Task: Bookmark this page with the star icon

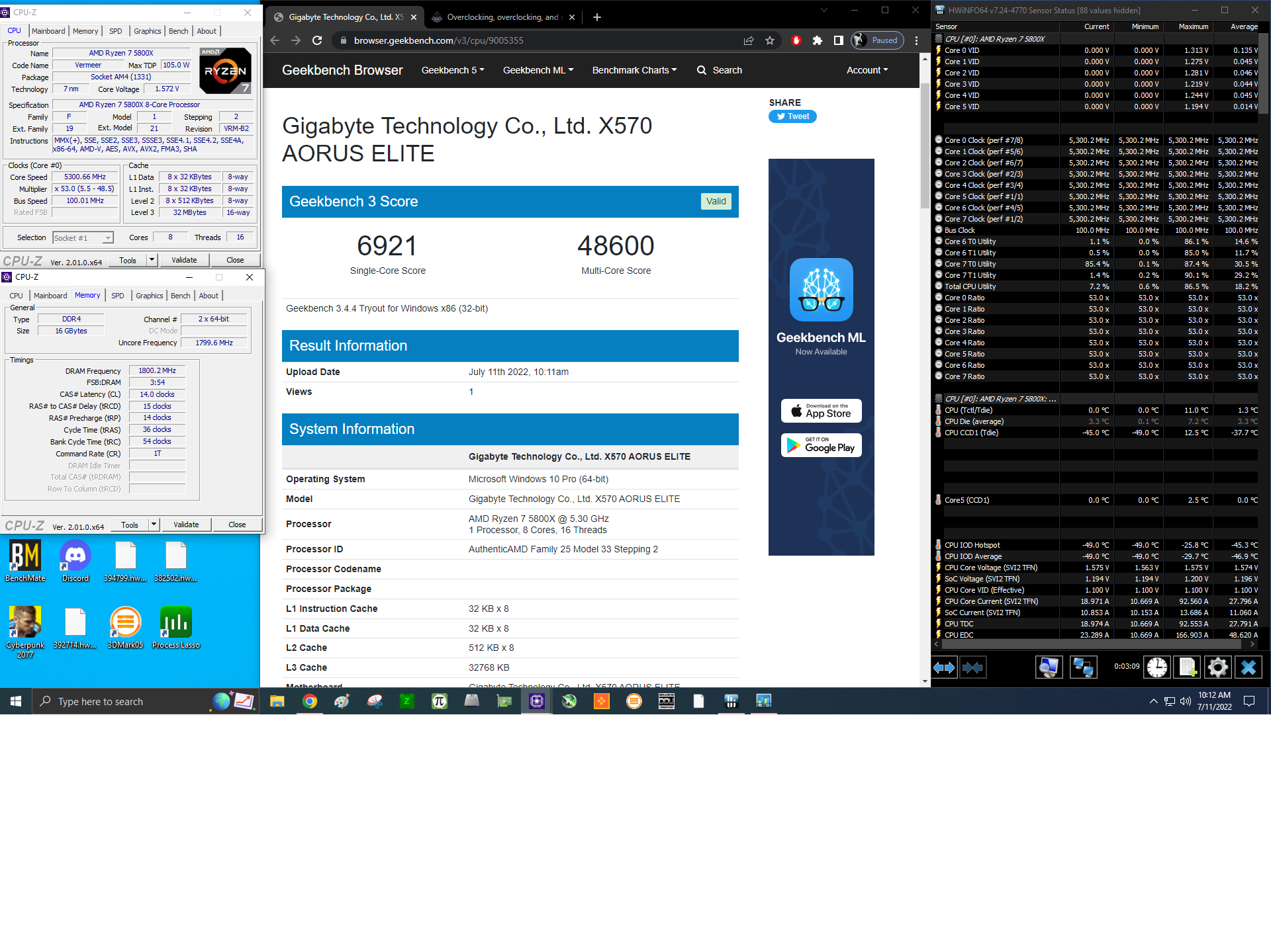Action: click(x=770, y=40)
